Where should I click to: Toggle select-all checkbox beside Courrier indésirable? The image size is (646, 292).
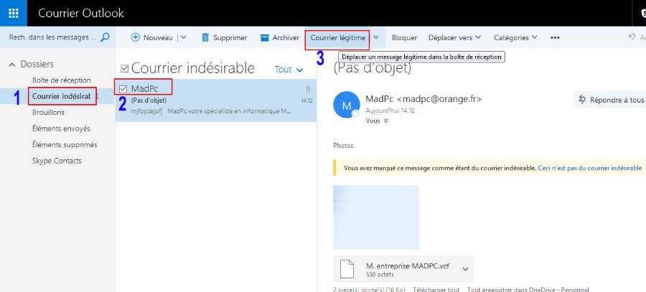coord(125,69)
